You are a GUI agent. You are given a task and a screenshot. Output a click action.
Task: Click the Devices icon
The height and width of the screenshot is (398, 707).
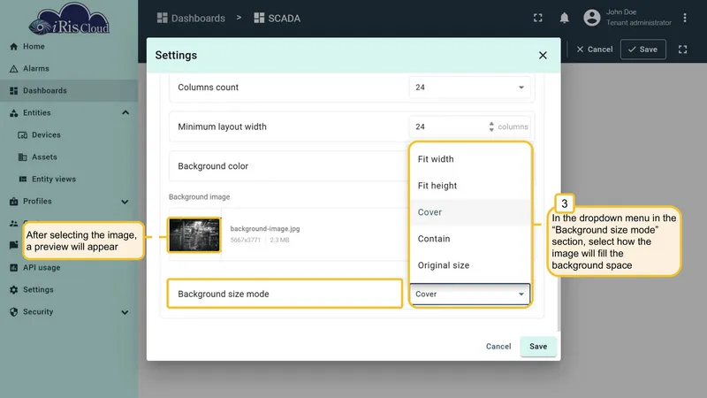23,135
